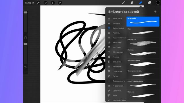Open the Элементы category icon
This screenshot has width=184, height=103.
click(109, 62)
